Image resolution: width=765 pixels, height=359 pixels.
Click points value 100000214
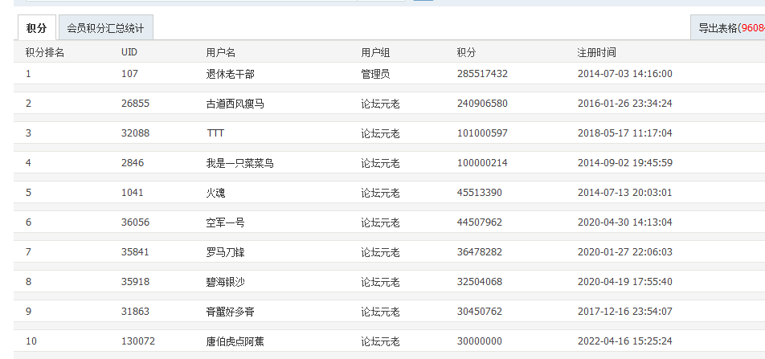pyautogui.click(x=482, y=163)
